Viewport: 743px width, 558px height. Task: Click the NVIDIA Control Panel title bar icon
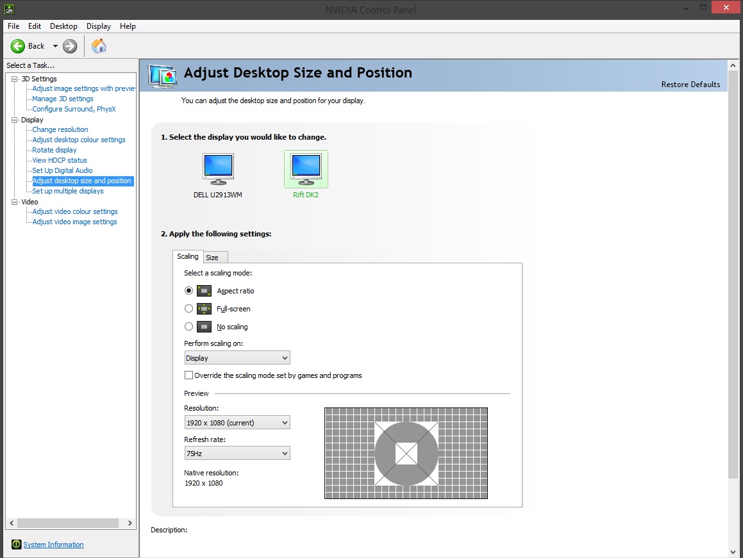click(9, 9)
